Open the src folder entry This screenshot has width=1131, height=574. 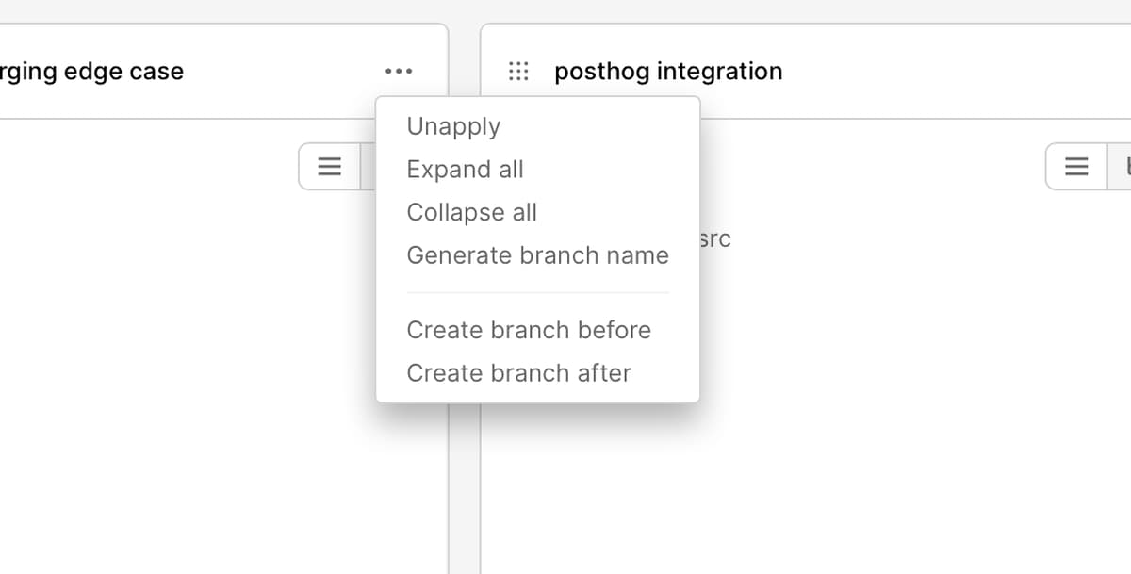pyautogui.click(x=715, y=239)
